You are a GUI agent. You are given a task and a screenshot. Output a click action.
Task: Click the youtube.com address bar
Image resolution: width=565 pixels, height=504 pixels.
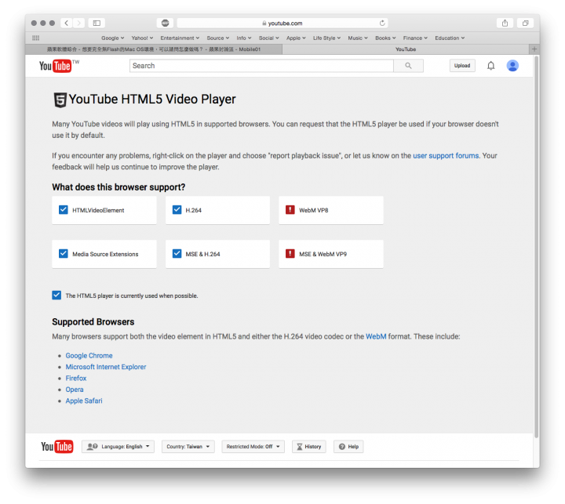(x=282, y=23)
